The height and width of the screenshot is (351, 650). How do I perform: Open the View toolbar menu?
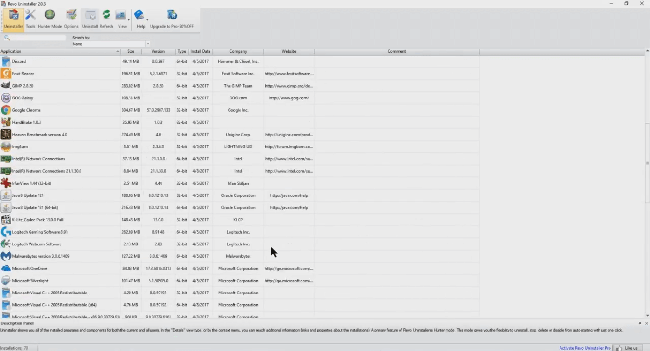pyautogui.click(x=122, y=19)
